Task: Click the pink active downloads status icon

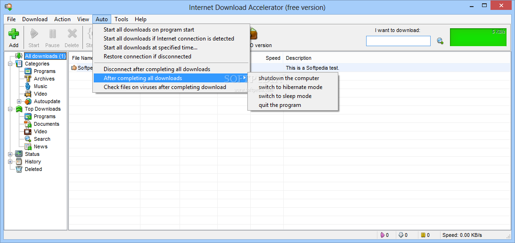Action: coord(382,235)
